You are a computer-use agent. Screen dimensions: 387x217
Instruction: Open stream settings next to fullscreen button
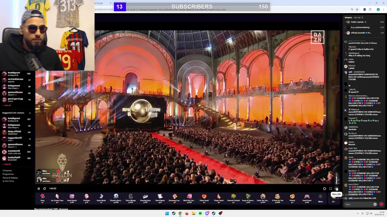324,189
